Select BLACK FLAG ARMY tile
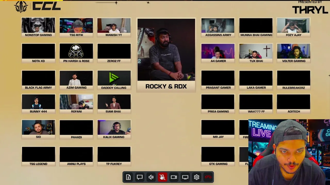This screenshot has width=330, height=185. tap(38, 80)
